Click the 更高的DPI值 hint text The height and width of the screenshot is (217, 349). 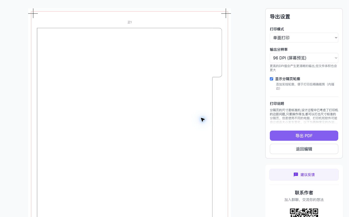304,68
